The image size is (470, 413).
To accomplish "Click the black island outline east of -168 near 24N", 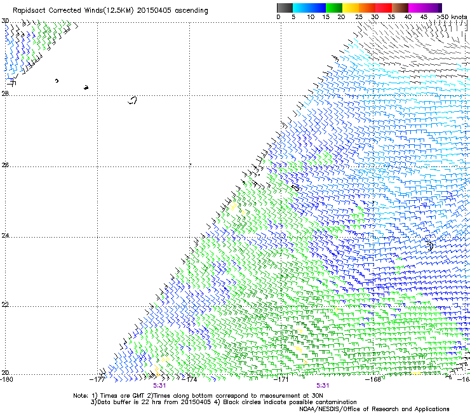I will coord(430,245).
